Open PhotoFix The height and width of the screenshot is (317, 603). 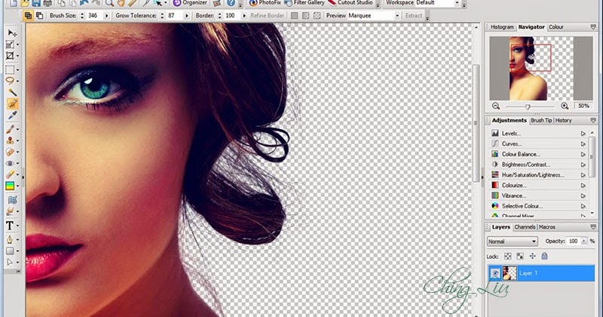click(x=265, y=3)
